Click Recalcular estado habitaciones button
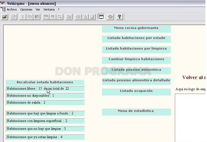Viewport: 207px width, 142px height. tap(45, 82)
